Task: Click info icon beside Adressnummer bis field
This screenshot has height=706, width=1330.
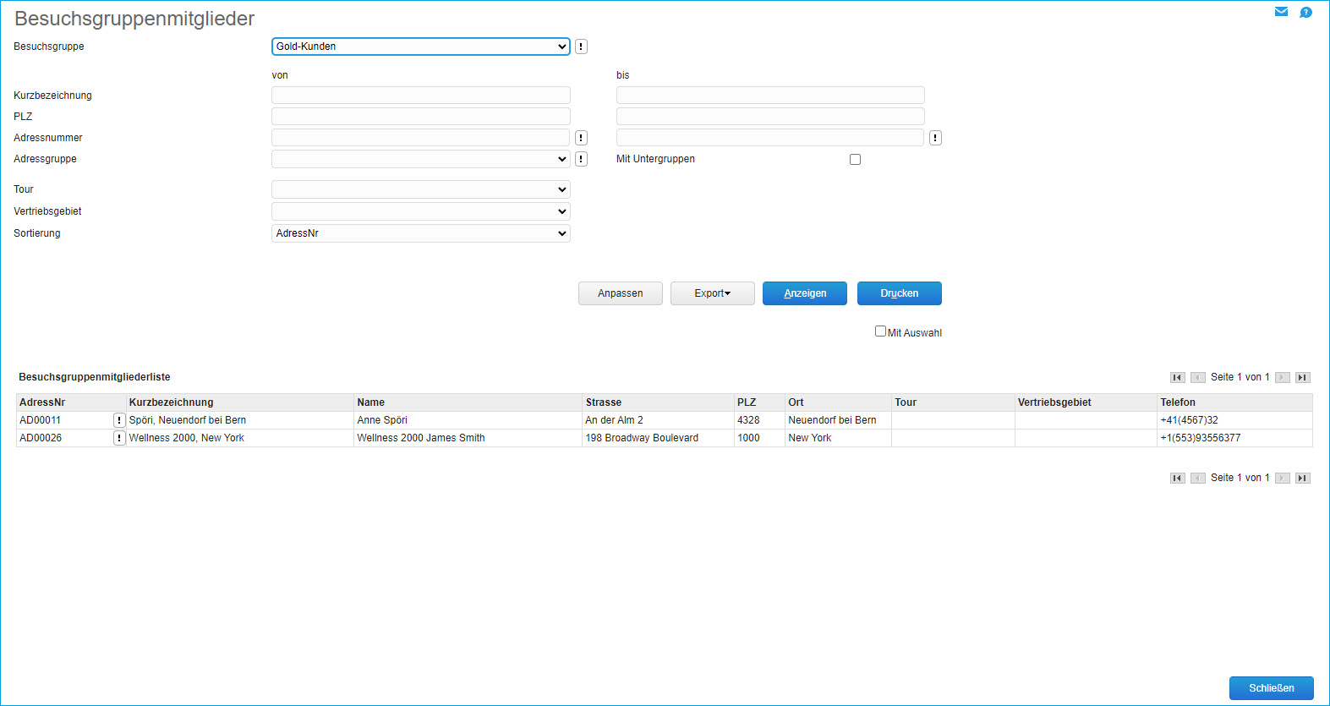Action: click(x=935, y=138)
